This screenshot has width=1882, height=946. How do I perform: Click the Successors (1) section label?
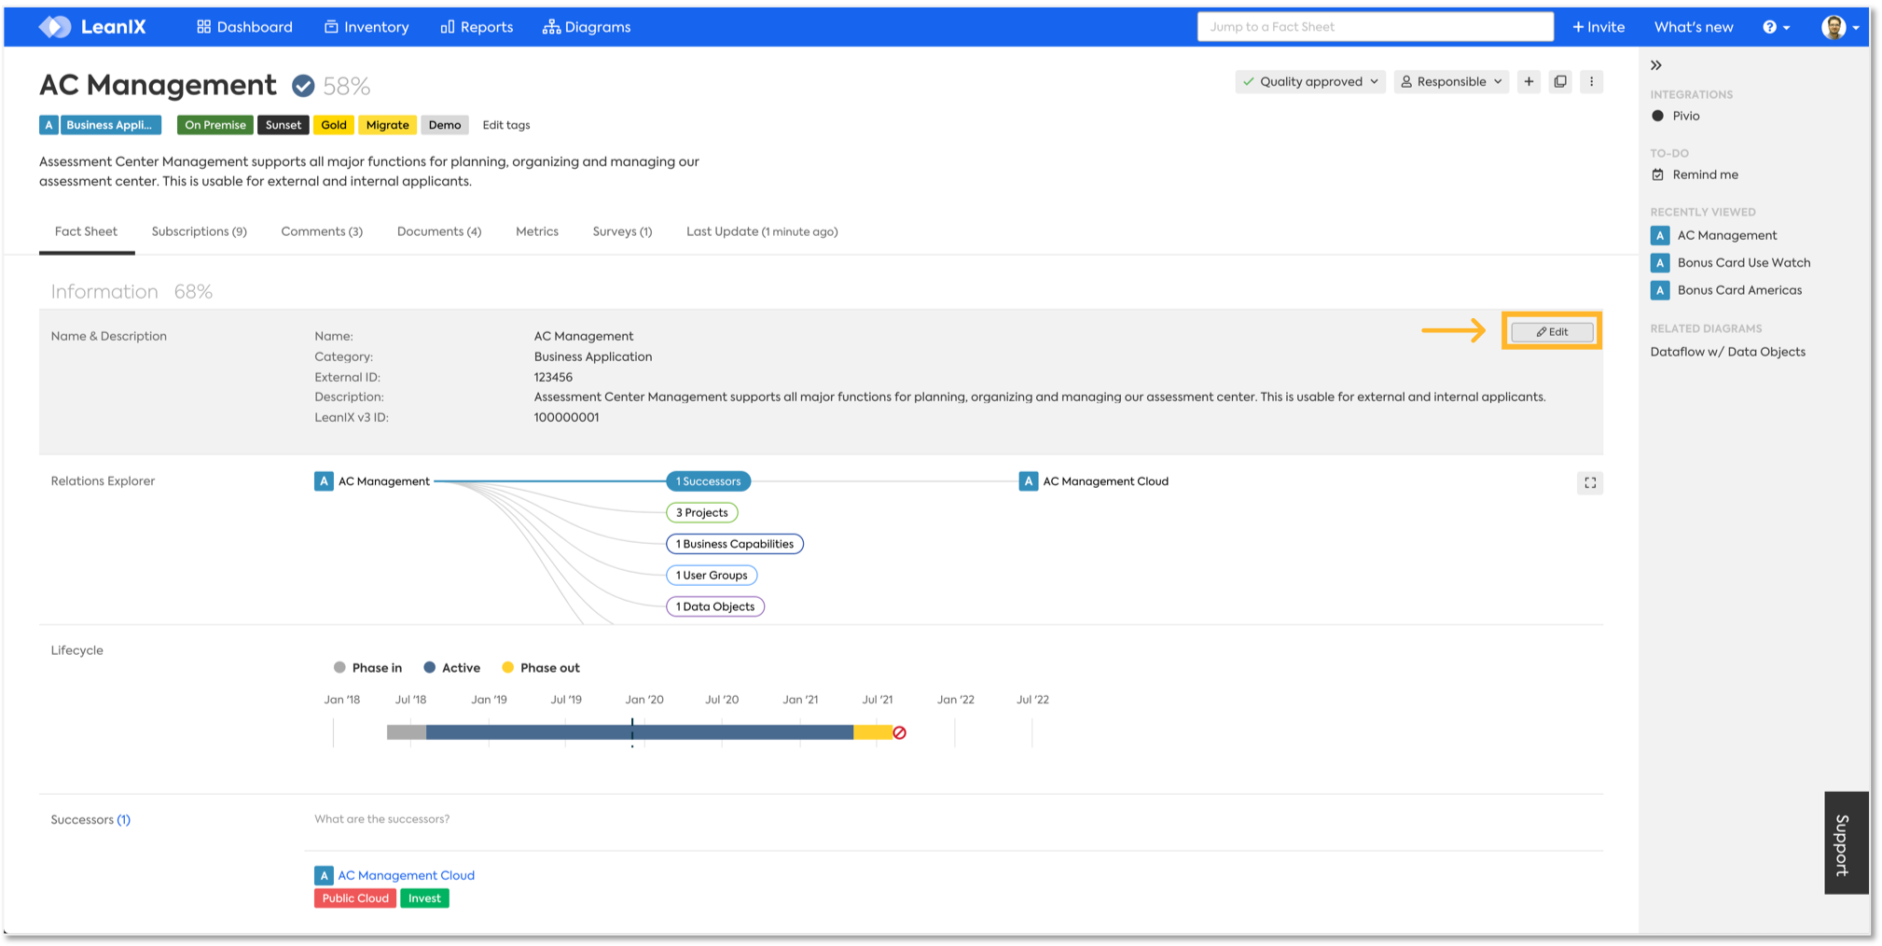click(90, 819)
